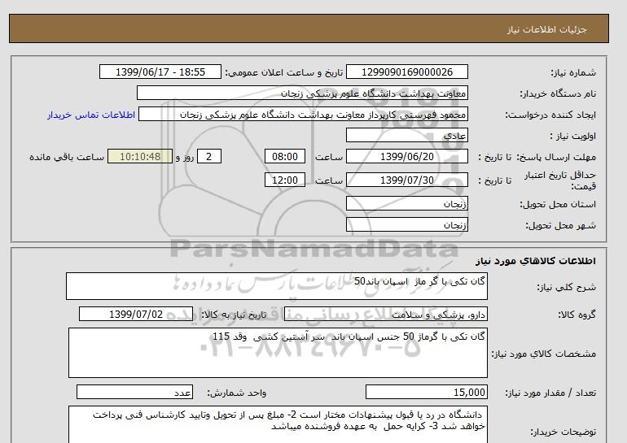Click the واحد شمارش label
This screenshot has width=627, height=443.
tap(236, 393)
